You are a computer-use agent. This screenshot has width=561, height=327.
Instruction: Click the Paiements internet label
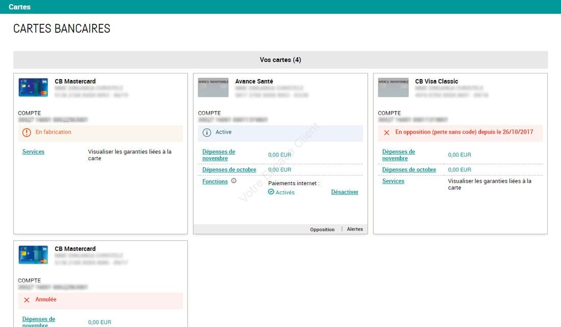294,183
